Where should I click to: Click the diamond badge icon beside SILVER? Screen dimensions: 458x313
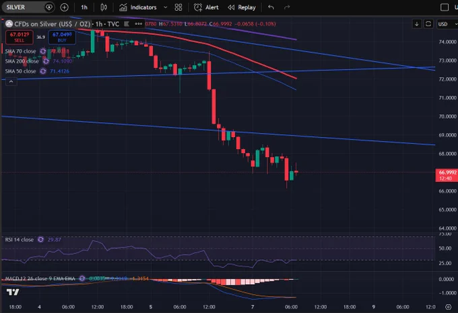pyautogui.click(x=49, y=7)
